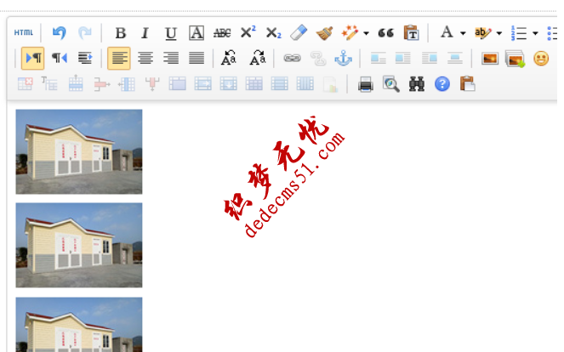Insert an ordered numbered list
The image size is (564, 352).
(x=519, y=33)
